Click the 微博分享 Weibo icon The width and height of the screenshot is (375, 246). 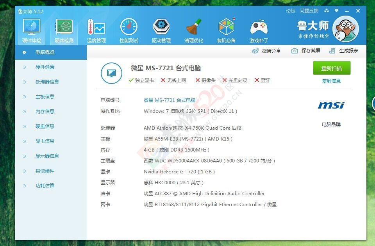tap(255, 51)
